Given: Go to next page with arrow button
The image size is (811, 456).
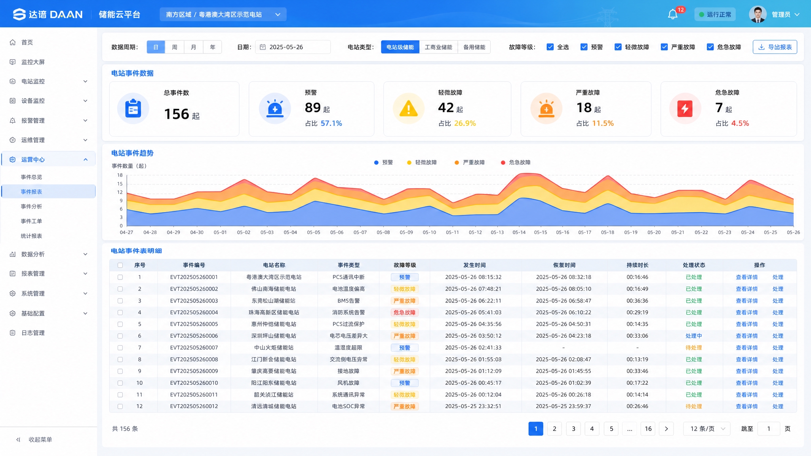Looking at the screenshot, I should (666, 429).
